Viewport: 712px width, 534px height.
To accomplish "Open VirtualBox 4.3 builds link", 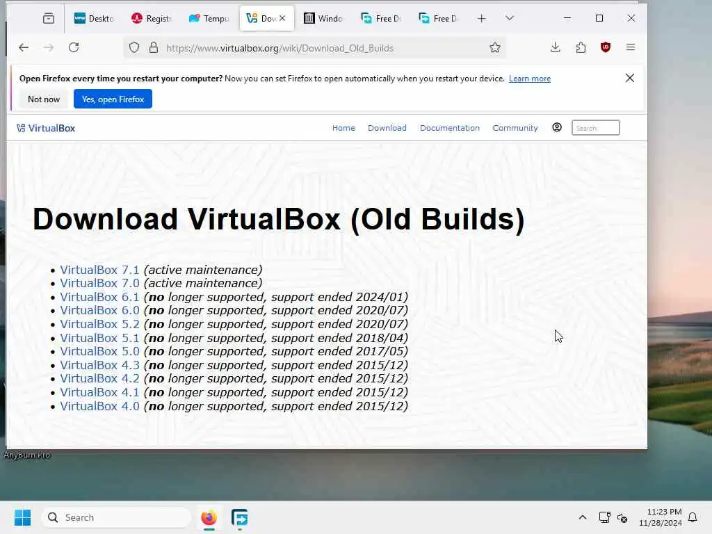I will click(x=99, y=365).
